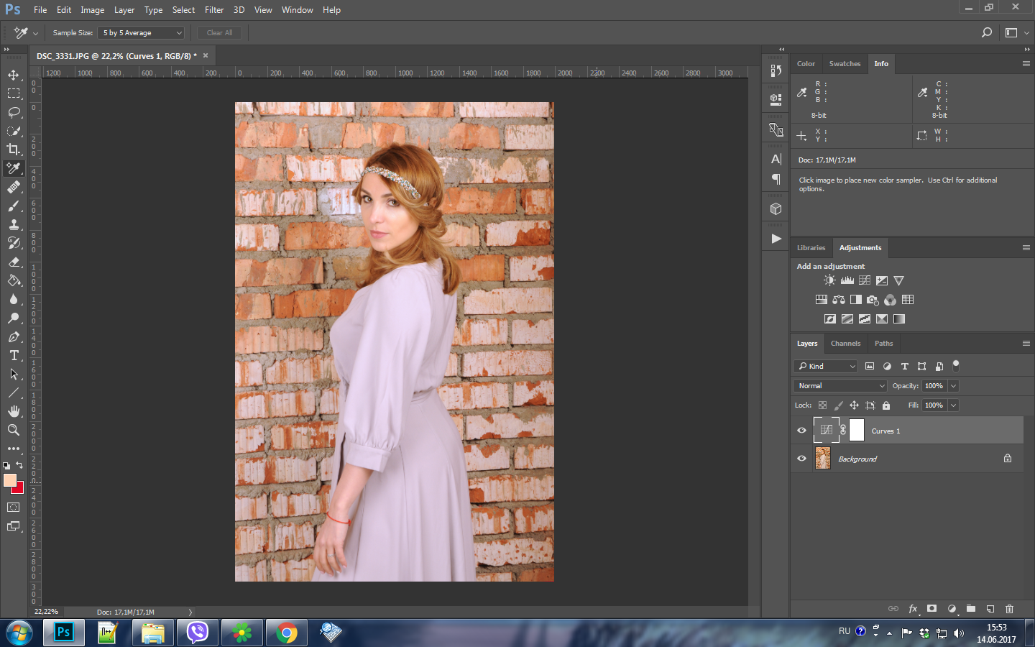Open the Sample Size dropdown

click(142, 33)
